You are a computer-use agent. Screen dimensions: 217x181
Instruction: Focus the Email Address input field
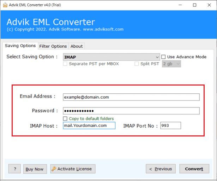click(x=131, y=97)
